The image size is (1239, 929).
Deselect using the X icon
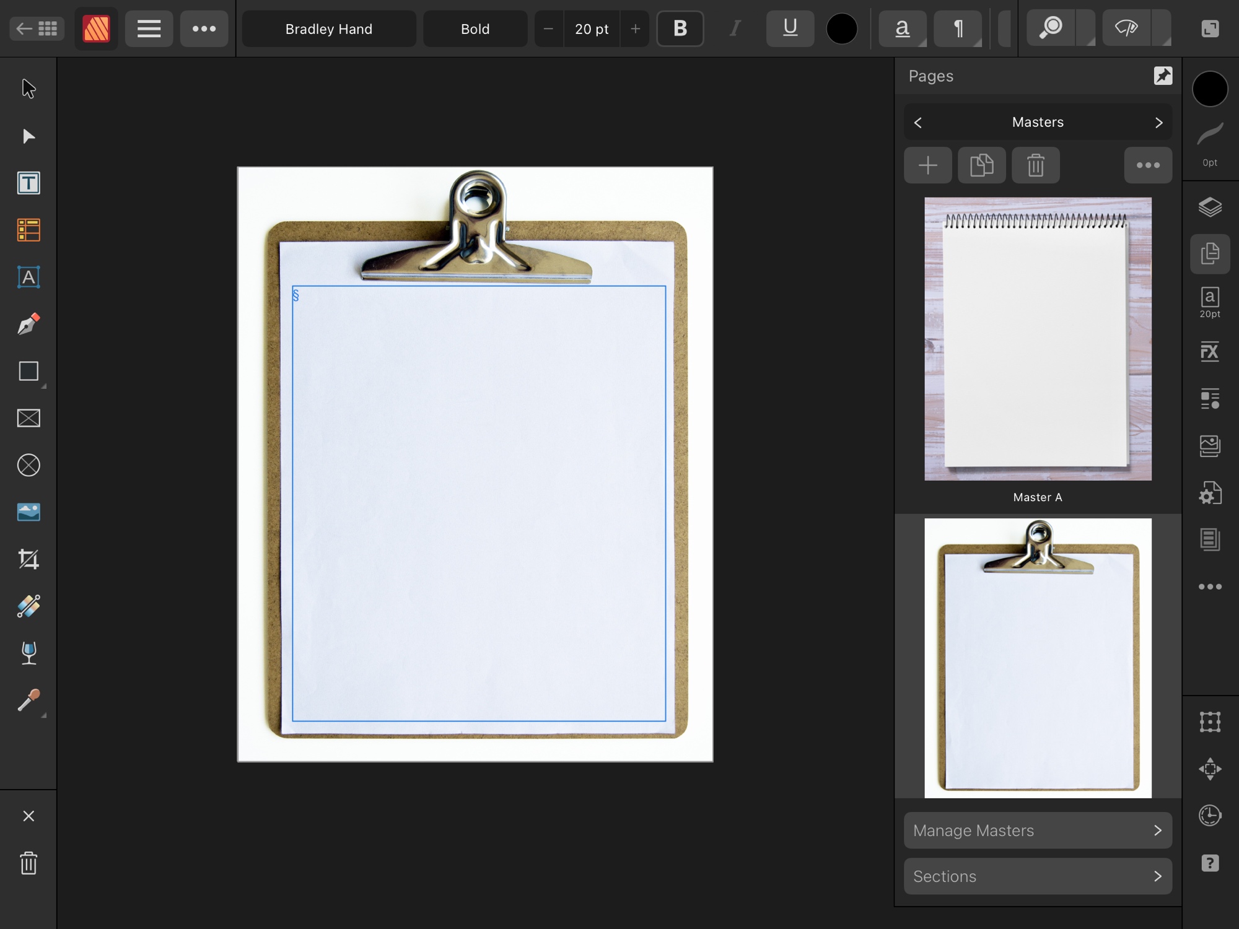(x=28, y=816)
